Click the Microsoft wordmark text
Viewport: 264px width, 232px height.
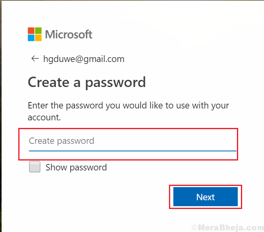(69, 34)
